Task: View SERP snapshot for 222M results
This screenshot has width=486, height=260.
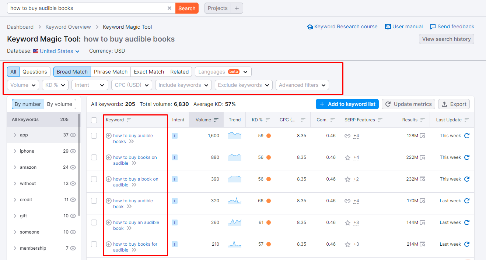Action: [x=423, y=157]
